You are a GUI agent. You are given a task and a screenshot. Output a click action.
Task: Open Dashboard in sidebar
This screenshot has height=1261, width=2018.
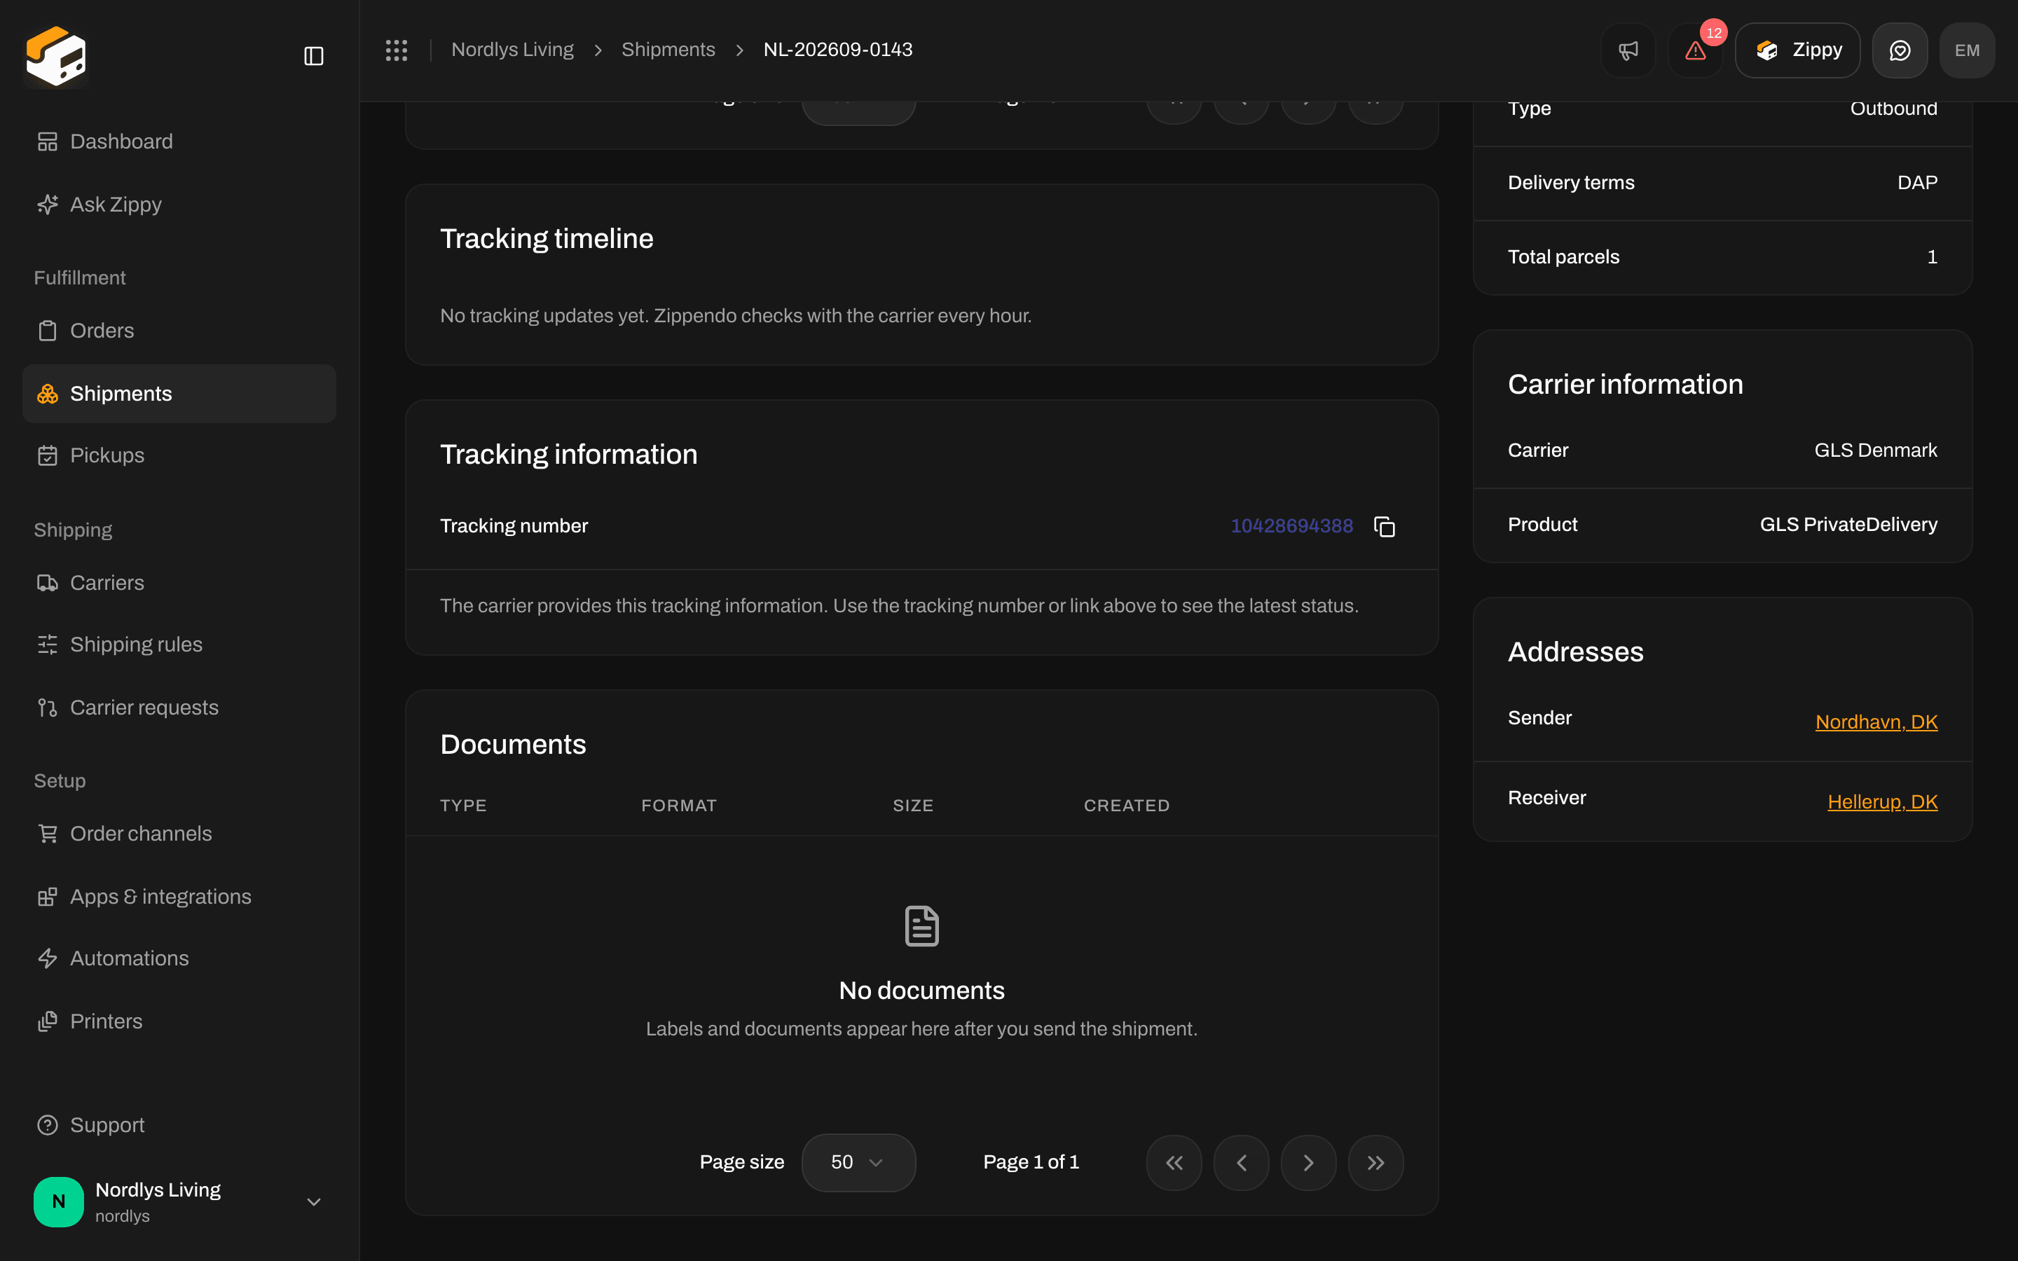click(179, 142)
